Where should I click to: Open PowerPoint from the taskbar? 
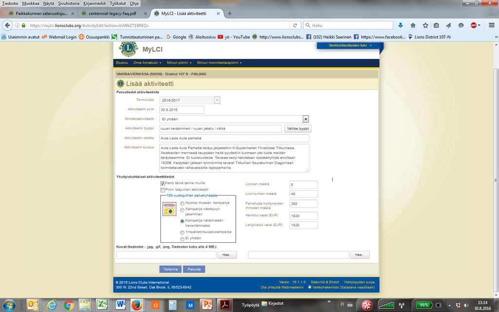click(x=207, y=305)
